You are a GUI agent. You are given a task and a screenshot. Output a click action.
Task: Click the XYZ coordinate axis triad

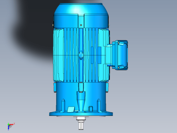(x=11, y=126)
